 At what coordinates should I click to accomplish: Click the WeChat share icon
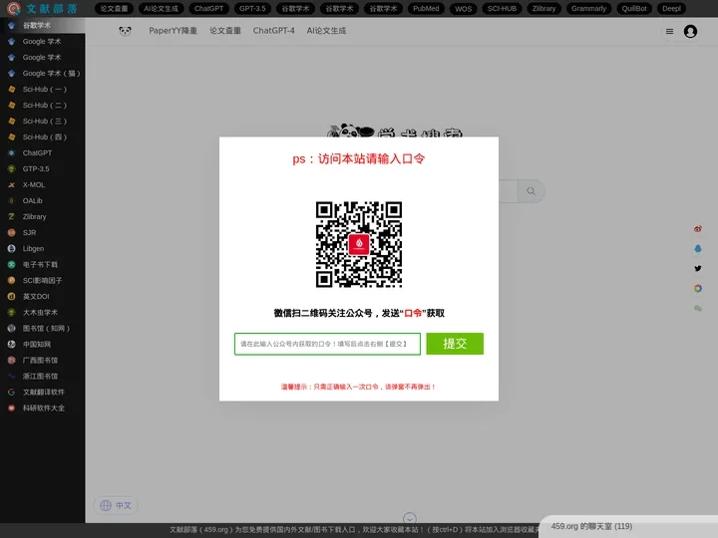point(697,308)
